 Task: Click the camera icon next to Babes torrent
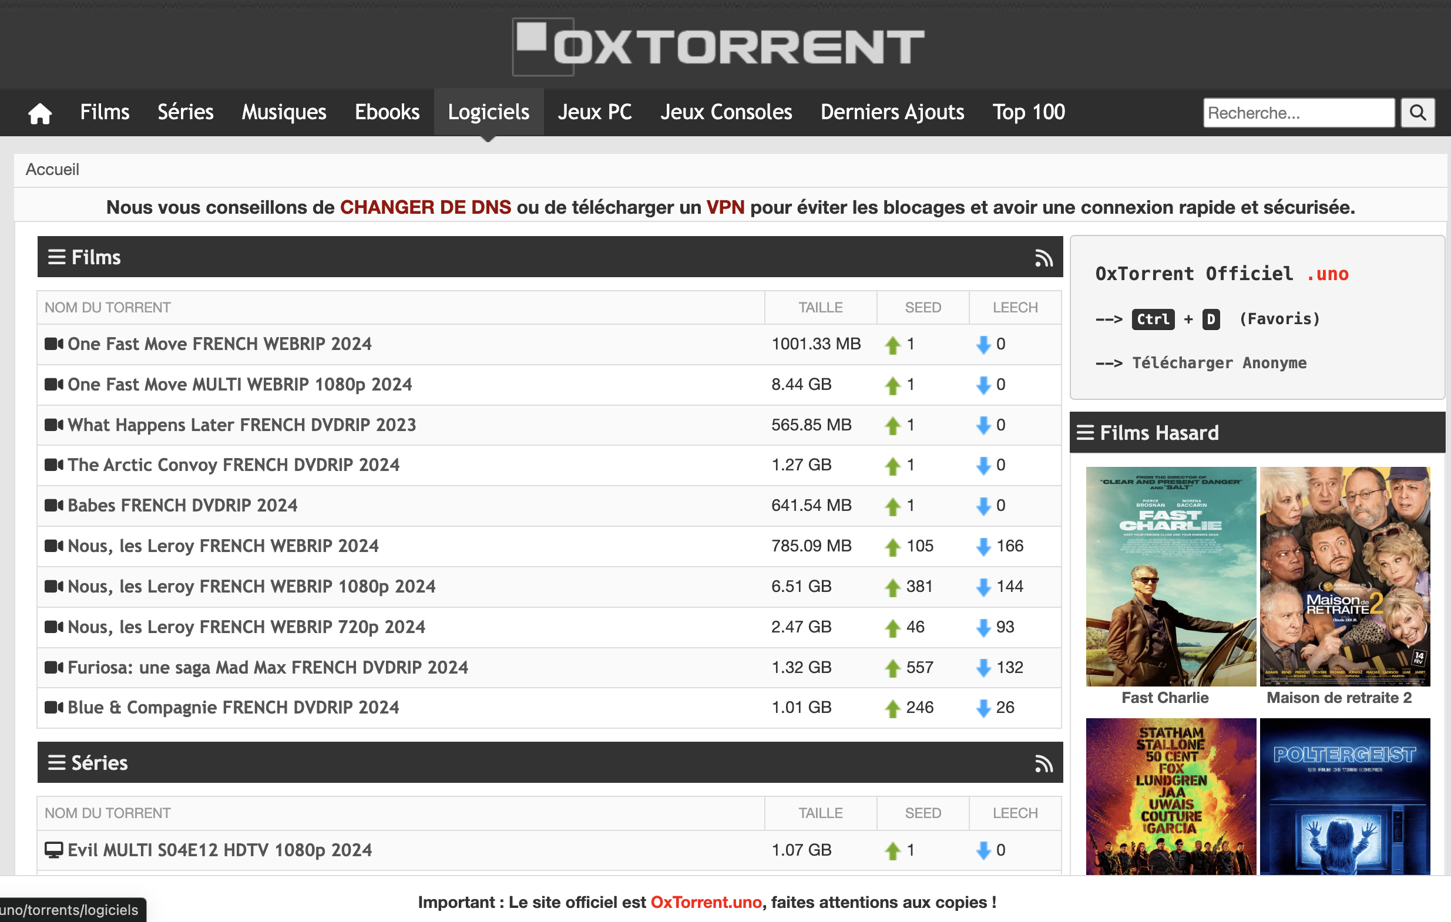click(x=53, y=505)
